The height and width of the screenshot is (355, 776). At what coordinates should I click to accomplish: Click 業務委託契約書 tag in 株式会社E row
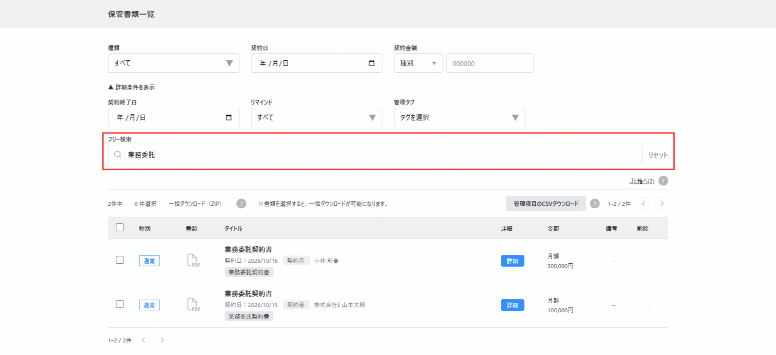pos(249,317)
